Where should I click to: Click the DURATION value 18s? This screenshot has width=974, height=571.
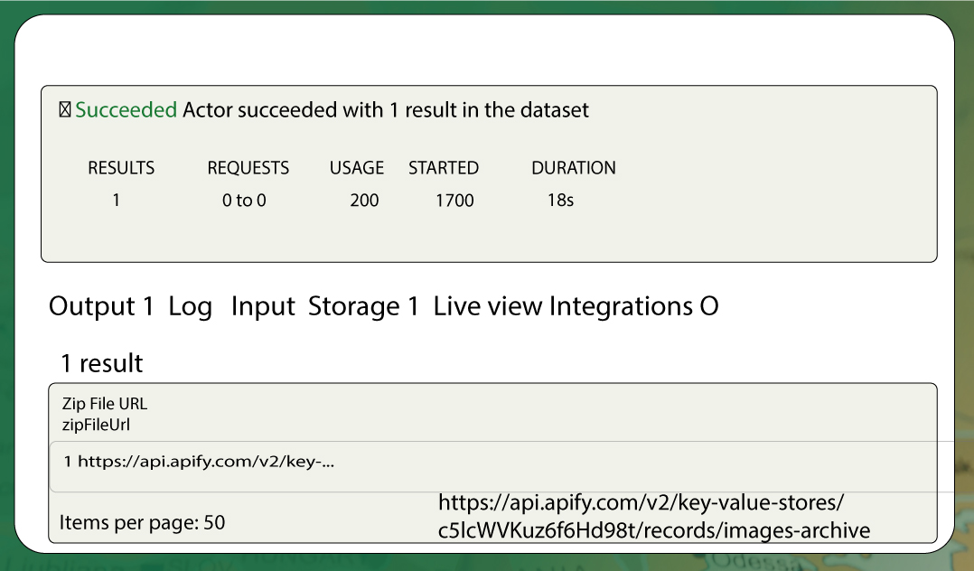pos(560,200)
